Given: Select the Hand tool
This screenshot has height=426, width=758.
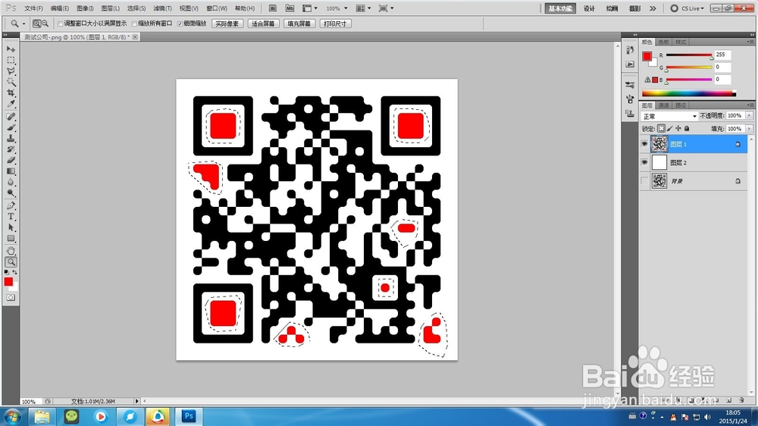Looking at the screenshot, I should 11,250.
